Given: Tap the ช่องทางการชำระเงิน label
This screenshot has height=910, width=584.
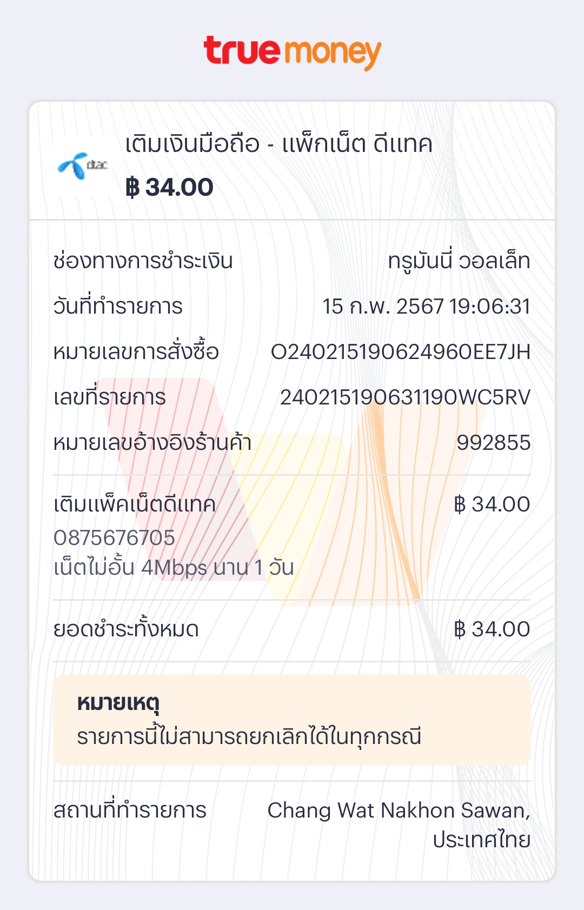Looking at the screenshot, I should coord(143,261).
